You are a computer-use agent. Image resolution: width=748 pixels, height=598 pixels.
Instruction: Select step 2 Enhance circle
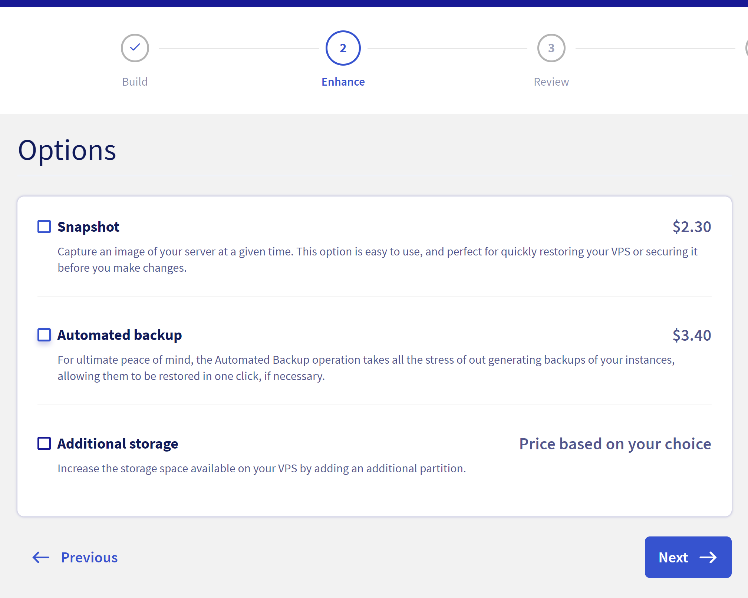(343, 48)
